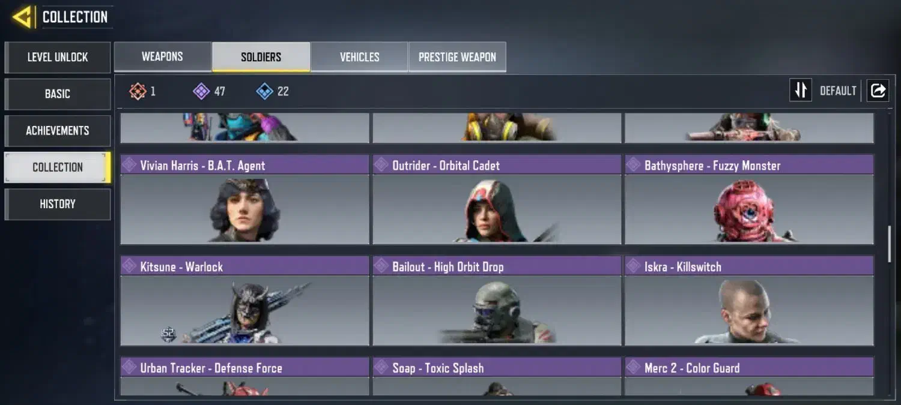Toggle sort order with the up-down arrows icon
901x405 pixels.
(x=801, y=91)
